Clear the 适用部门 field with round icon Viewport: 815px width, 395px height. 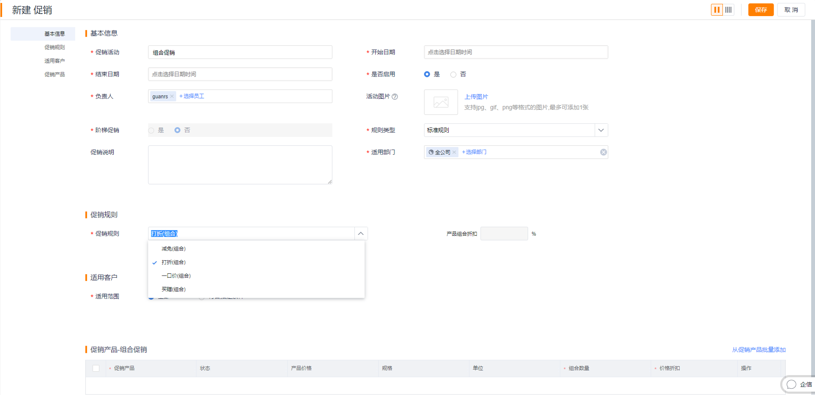pos(604,152)
